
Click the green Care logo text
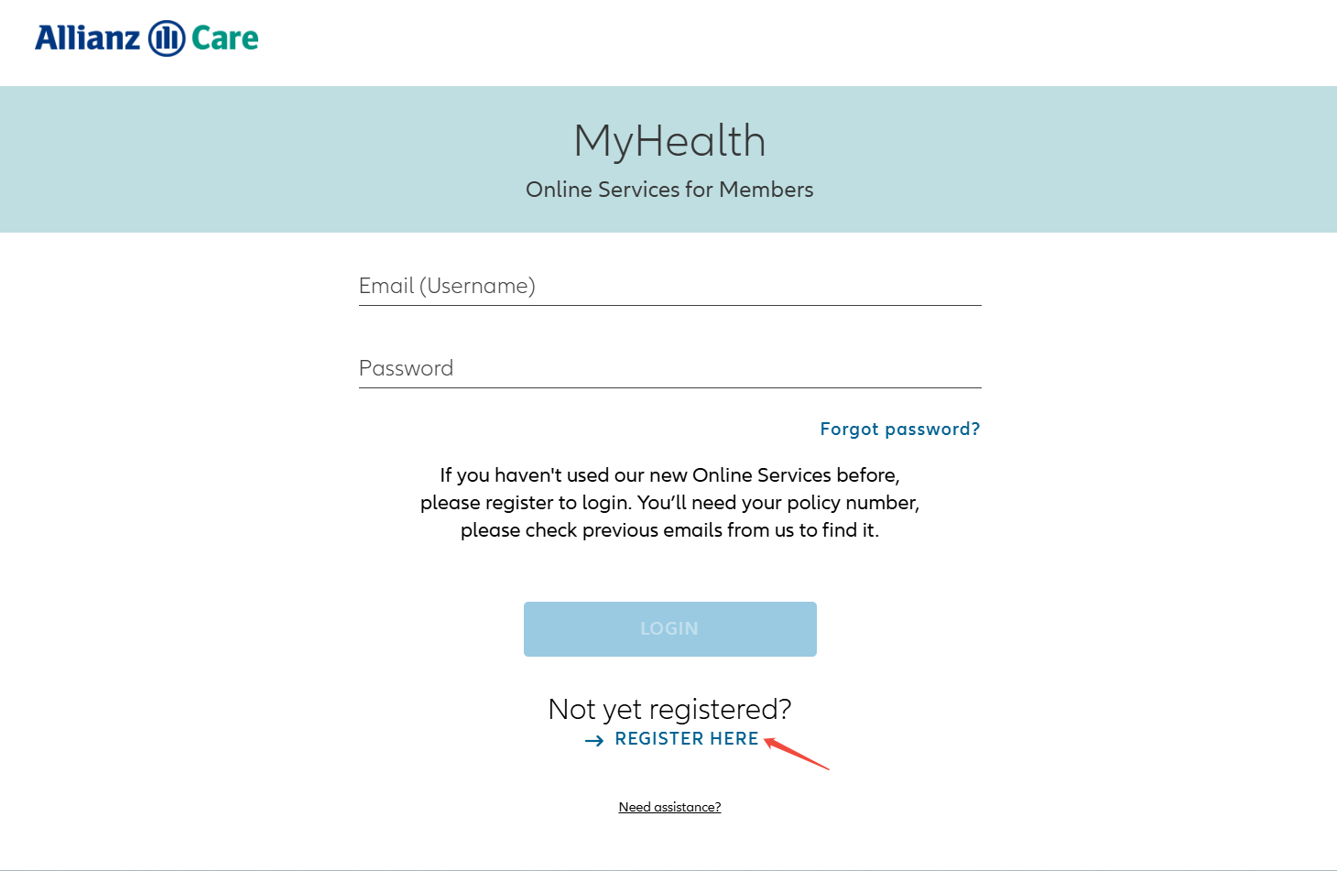tap(225, 38)
